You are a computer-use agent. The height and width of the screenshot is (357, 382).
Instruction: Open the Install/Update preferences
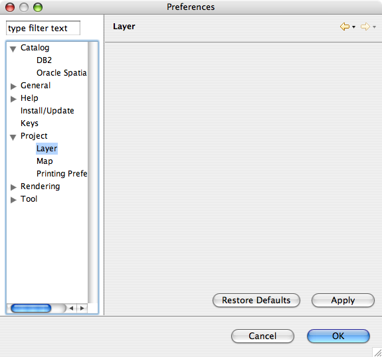(x=47, y=111)
